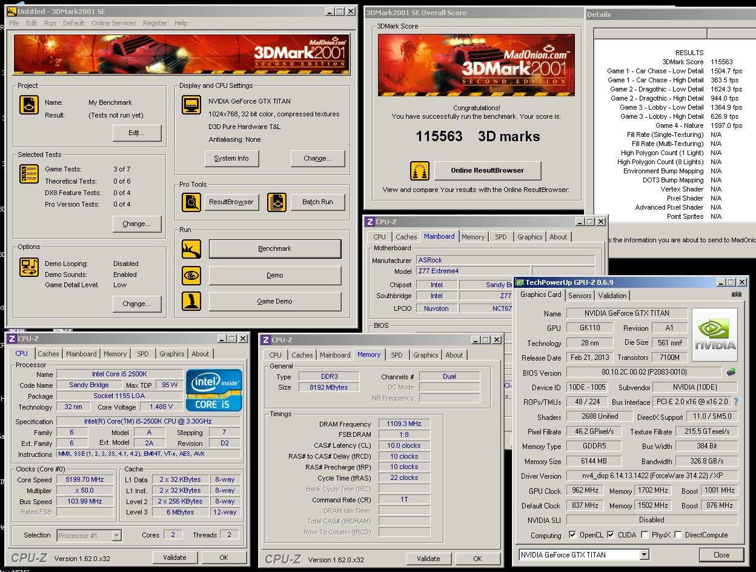Click OK in the CPU-Z CPU window
This screenshot has width=756, height=572.
tap(224, 557)
